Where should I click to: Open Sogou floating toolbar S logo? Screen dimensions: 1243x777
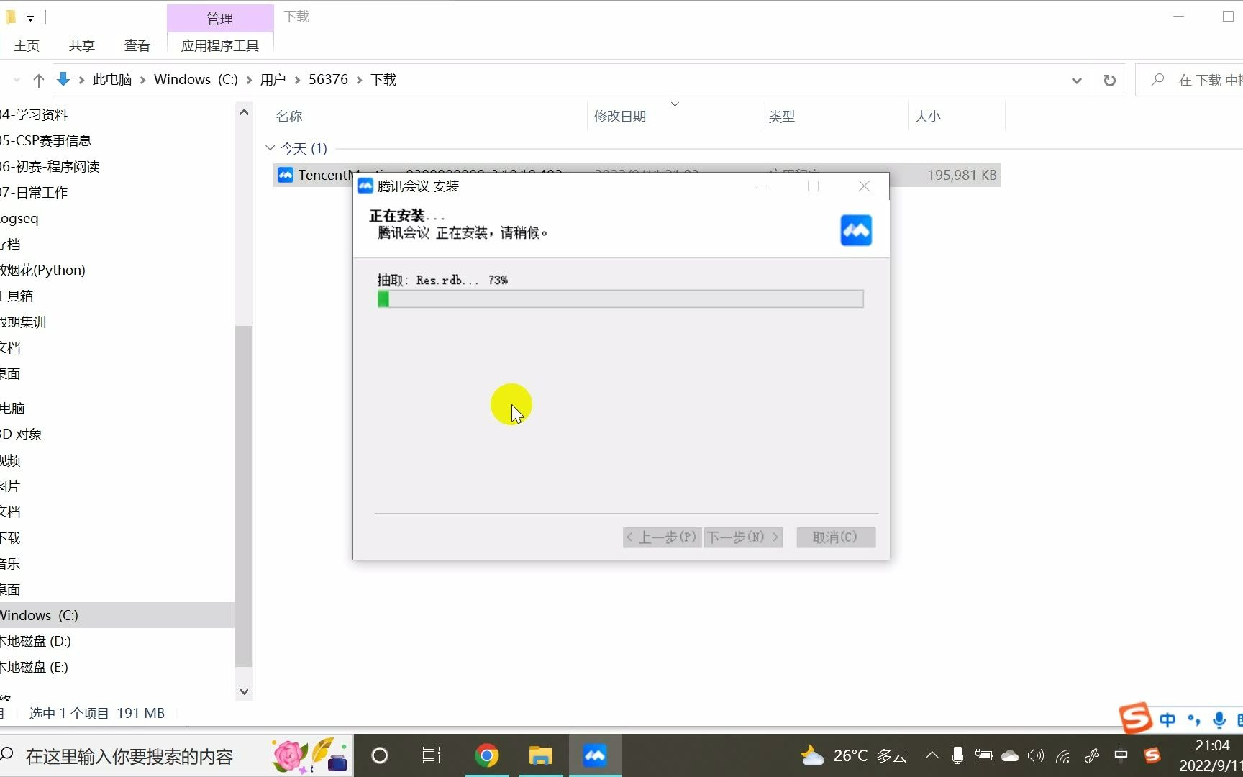[1136, 717]
